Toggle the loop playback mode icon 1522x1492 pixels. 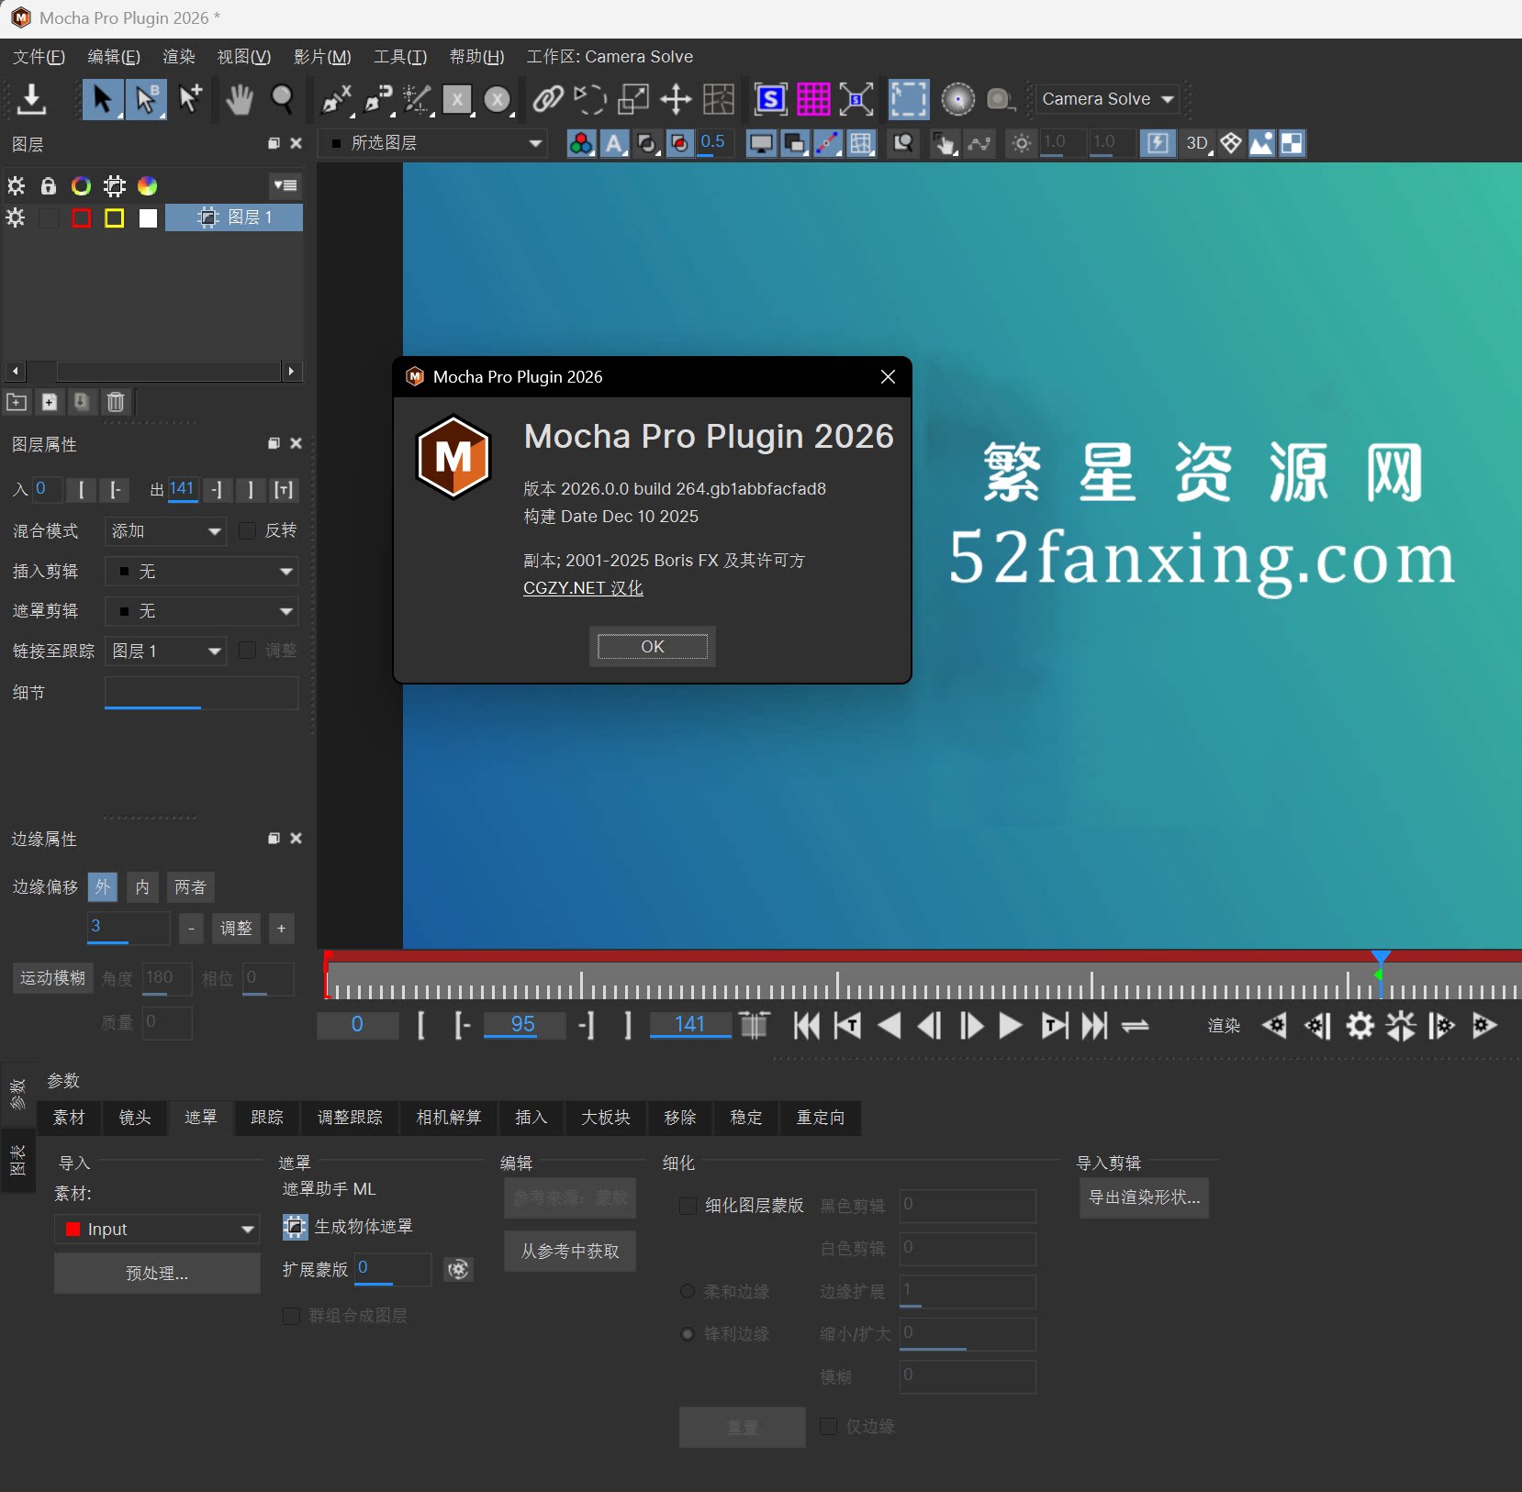(x=1136, y=1026)
